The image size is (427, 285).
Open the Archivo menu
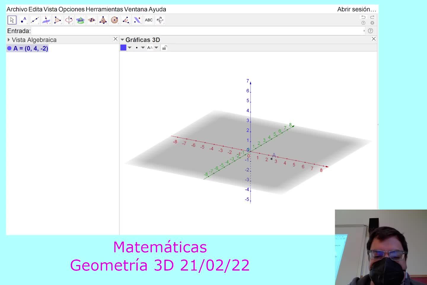17,9
